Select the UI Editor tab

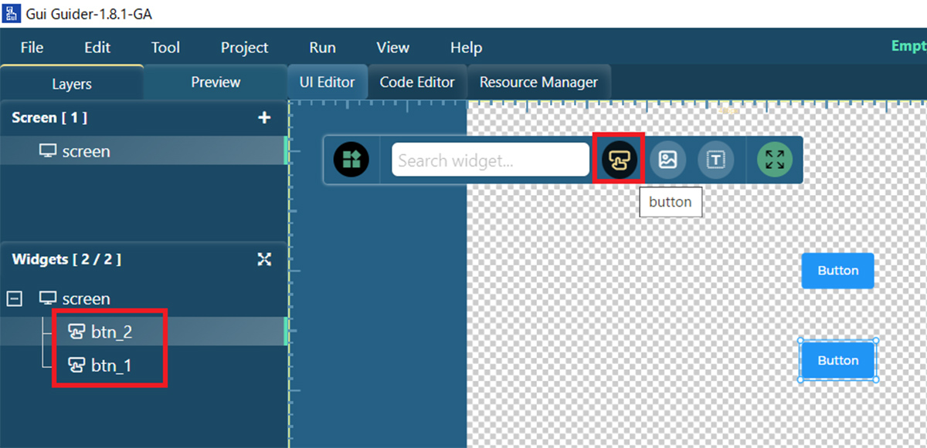[x=327, y=83]
